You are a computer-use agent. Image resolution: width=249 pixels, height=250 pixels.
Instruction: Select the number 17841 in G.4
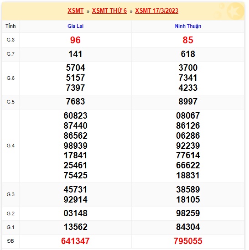(75, 156)
